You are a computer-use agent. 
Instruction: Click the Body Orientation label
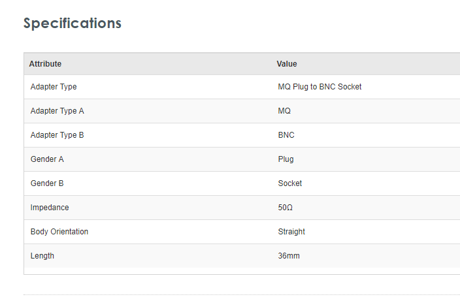[x=59, y=232]
